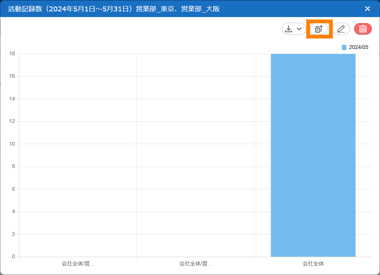
Task: Click the leftmost 会社全体/営... axis label
Action: [x=78, y=263]
